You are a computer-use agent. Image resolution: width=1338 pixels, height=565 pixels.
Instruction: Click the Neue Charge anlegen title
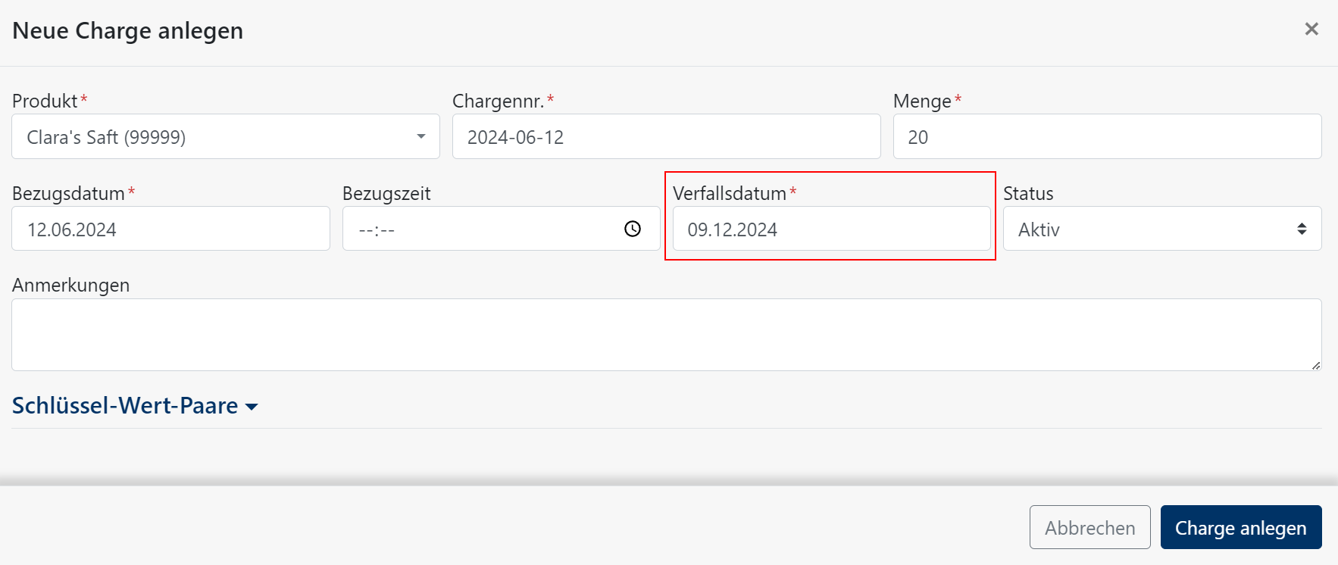tap(127, 30)
